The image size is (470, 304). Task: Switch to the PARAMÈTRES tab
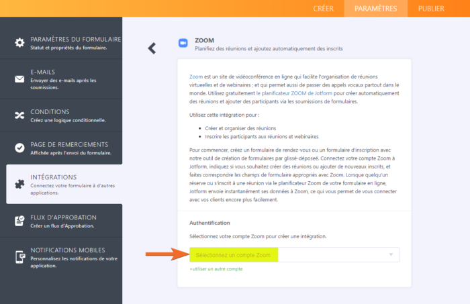coord(375,8)
